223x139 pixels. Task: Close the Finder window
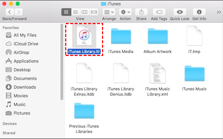[4, 4]
